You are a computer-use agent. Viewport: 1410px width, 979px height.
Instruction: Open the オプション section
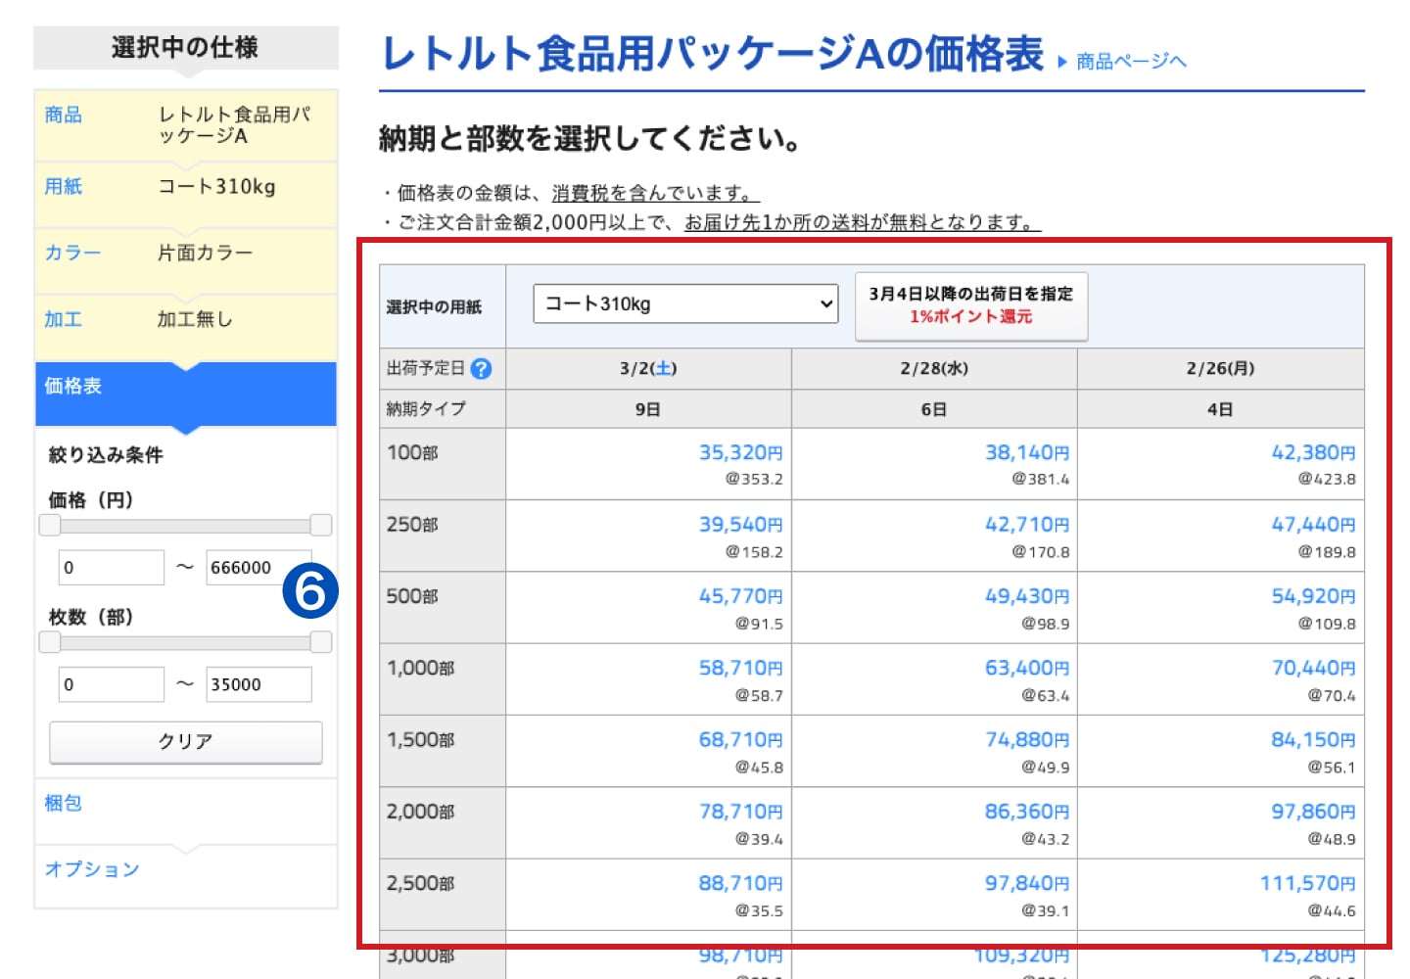point(92,869)
